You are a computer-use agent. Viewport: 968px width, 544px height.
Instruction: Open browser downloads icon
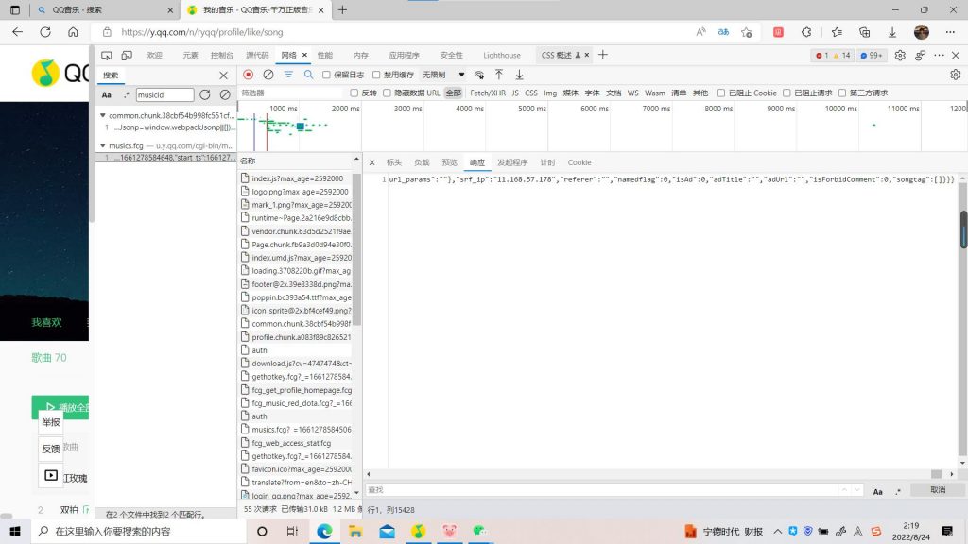click(892, 32)
